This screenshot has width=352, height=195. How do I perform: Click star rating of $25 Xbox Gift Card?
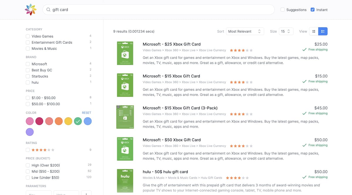pos(241,50)
